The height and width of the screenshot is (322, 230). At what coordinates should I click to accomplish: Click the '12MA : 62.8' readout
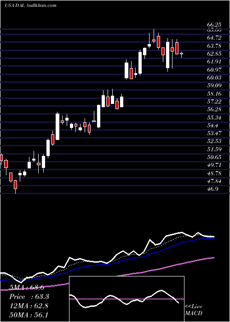coord(29,306)
